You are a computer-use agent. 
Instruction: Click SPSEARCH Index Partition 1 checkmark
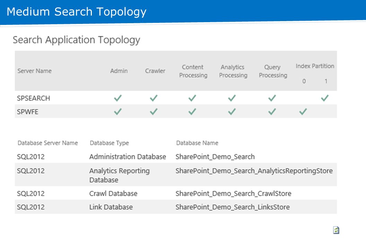coord(325,98)
